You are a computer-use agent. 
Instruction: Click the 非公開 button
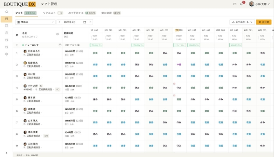coord(263,22)
